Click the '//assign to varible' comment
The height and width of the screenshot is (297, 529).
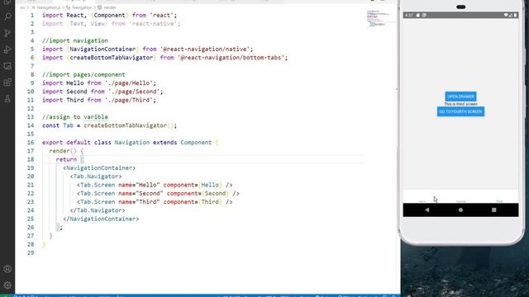(75, 117)
